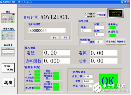Click the 總判定結果 heading
The image size is (131, 95).
click(79, 72)
